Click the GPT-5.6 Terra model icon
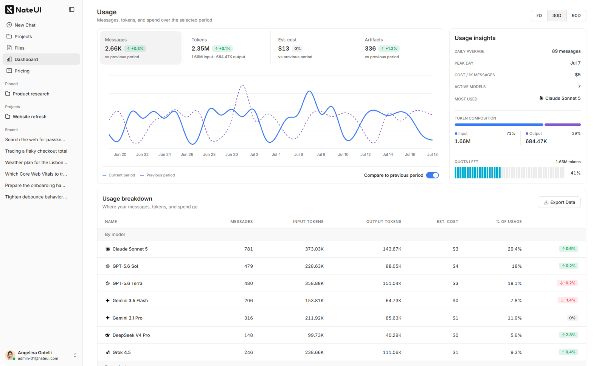 coord(107,283)
